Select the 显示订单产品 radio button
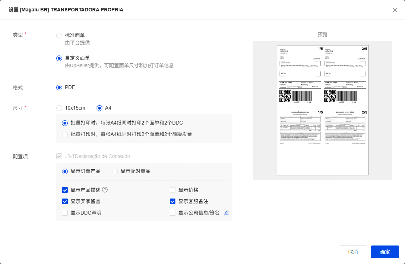Image resolution: width=405 pixels, height=264 pixels. [x=65, y=171]
